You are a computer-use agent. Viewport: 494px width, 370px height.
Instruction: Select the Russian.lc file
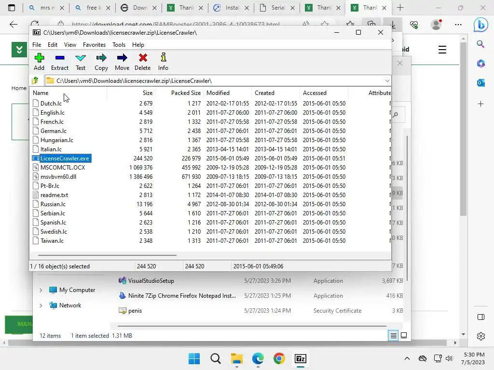click(53, 204)
